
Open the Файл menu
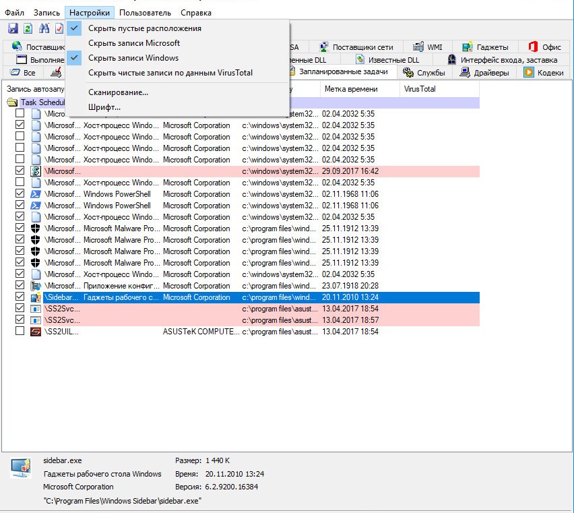15,13
